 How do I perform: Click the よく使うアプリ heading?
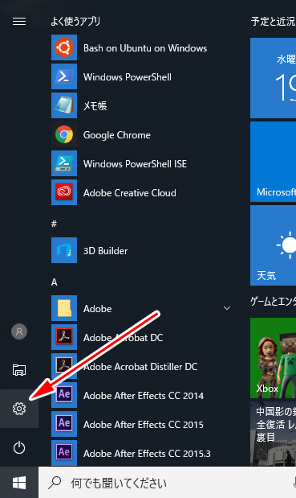[75, 21]
